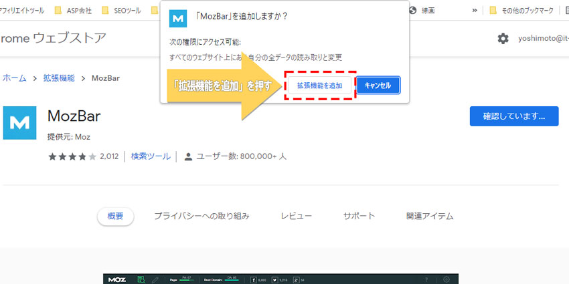This screenshot has width=569, height=284.
Task: Switch to the 関連アイテム tab
Action: click(430, 217)
